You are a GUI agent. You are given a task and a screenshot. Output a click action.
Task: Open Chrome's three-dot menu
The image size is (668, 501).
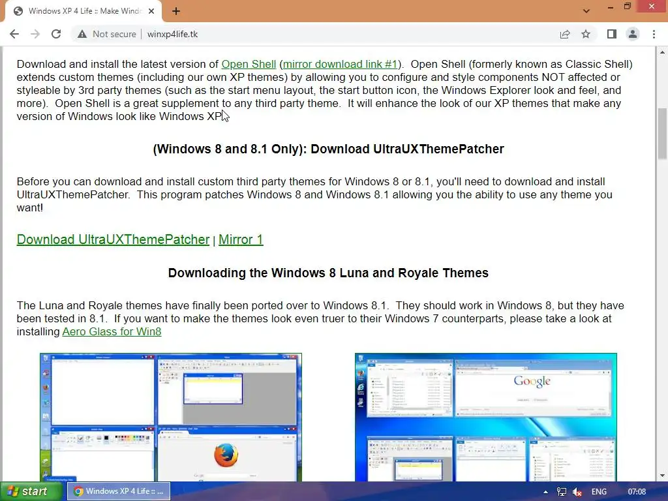click(654, 34)
